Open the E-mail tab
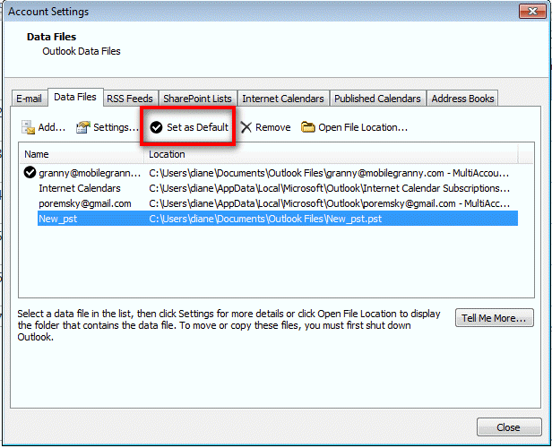 coord(29,99)
